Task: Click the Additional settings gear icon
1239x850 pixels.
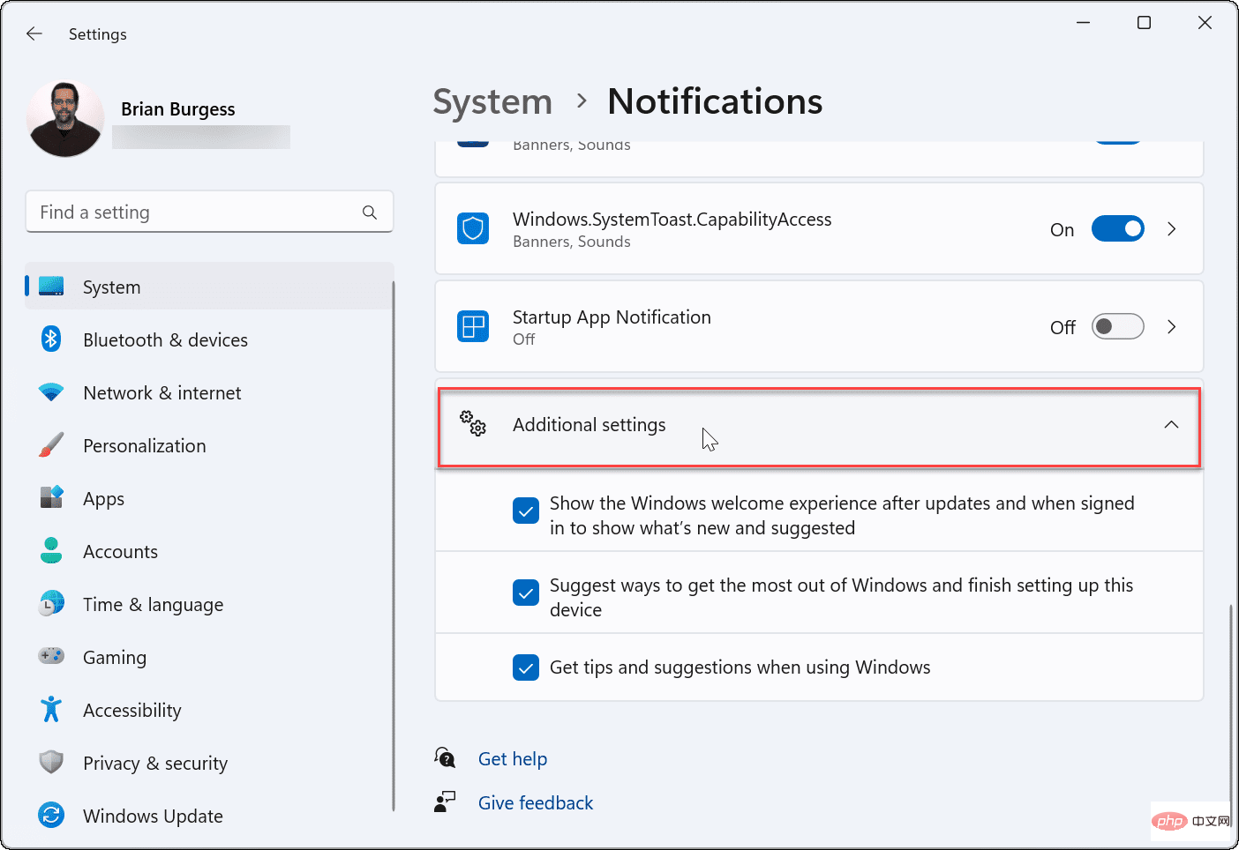Action: tap(473, 424)
